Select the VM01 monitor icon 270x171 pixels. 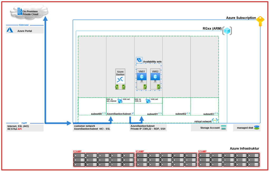pyautogui.click(x=142, y=78)
